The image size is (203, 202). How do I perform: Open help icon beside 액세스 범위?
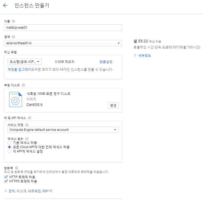pos(27,139)
